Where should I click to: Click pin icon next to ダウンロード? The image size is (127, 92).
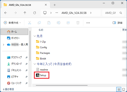26,64
